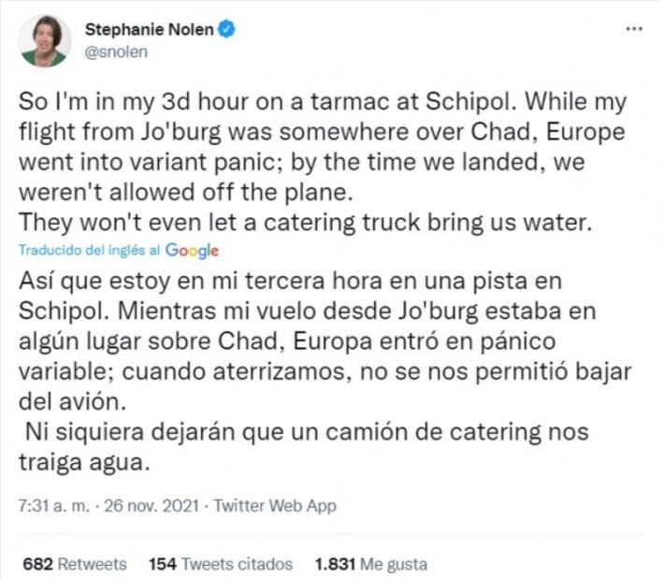Open the Twitter Web App source link
This screenshot has width=663, height=580.
[275, 506]
